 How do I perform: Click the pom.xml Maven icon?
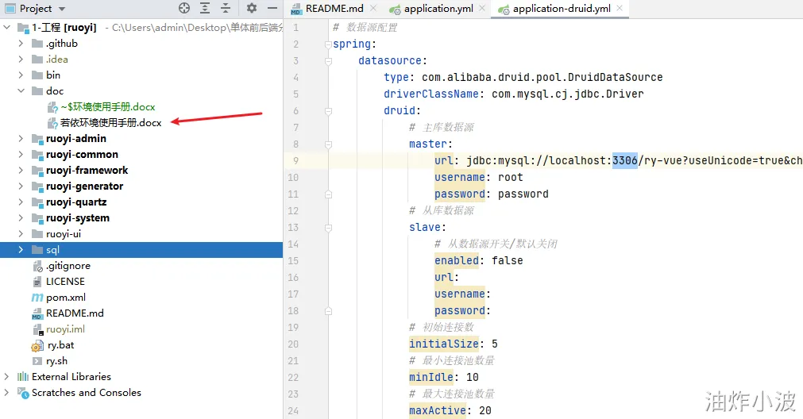tap(37, 298)
